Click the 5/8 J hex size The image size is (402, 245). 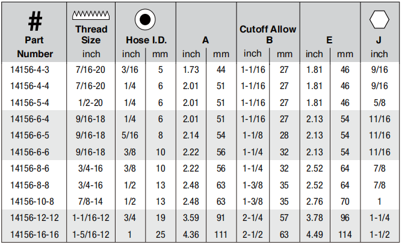pyautogui.click(x=380, y=103)
